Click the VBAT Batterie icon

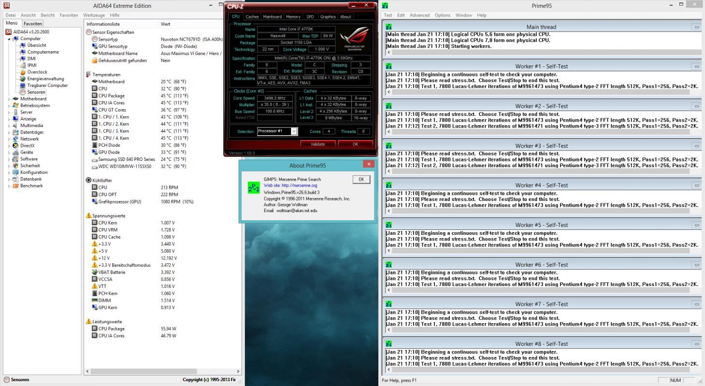click(x=95, y=272)
